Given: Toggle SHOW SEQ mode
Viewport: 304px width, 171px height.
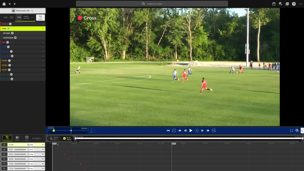Looking at the screenshot, I should 54,138.
